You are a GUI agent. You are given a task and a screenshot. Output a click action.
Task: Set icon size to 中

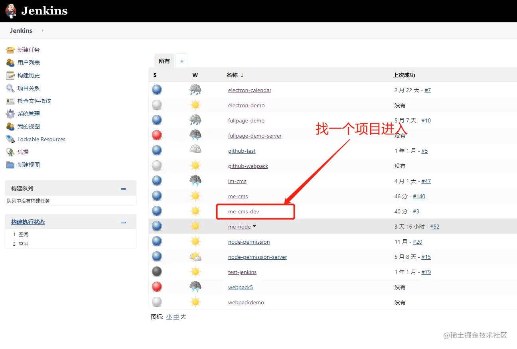click(176, 317)
